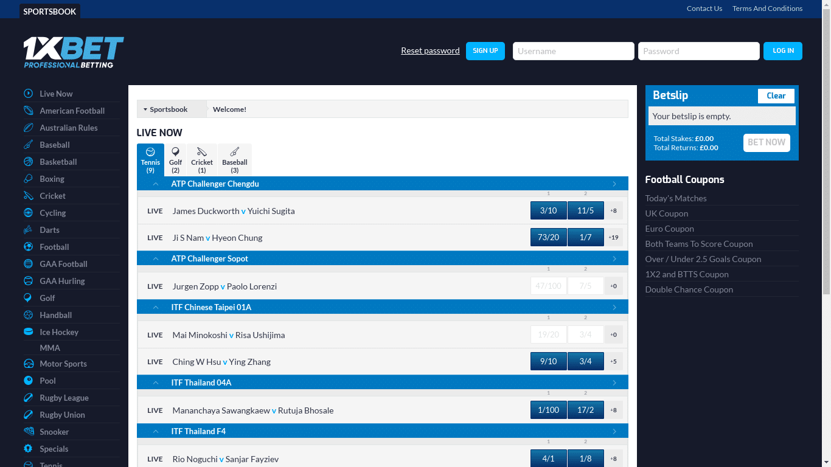Open the Sportsbook dropdown
Viewport: 831px width, 467px height.
[x=169, y=109]
